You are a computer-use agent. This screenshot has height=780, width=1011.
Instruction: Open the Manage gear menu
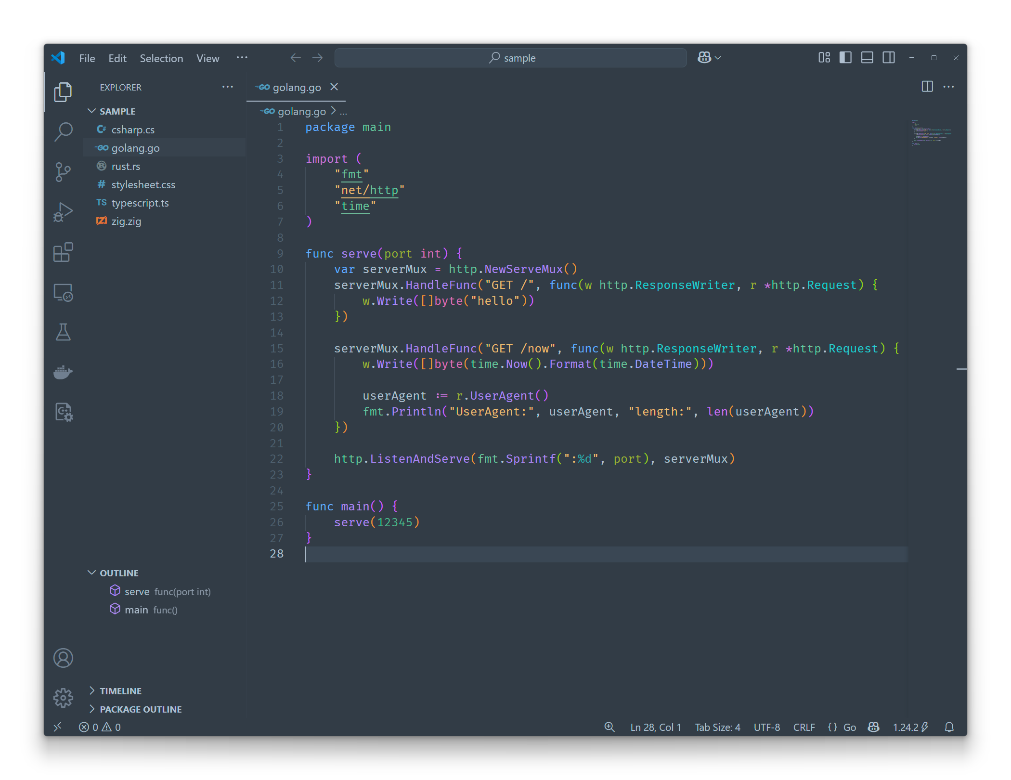[x=63, y=698]
